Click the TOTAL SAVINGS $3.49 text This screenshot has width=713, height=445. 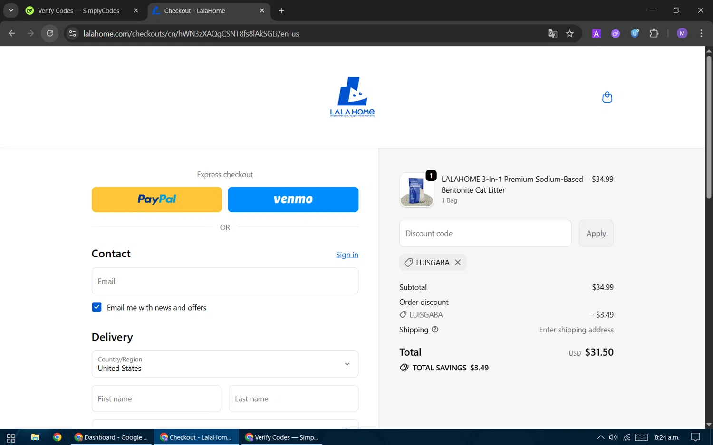coord(450,368)
